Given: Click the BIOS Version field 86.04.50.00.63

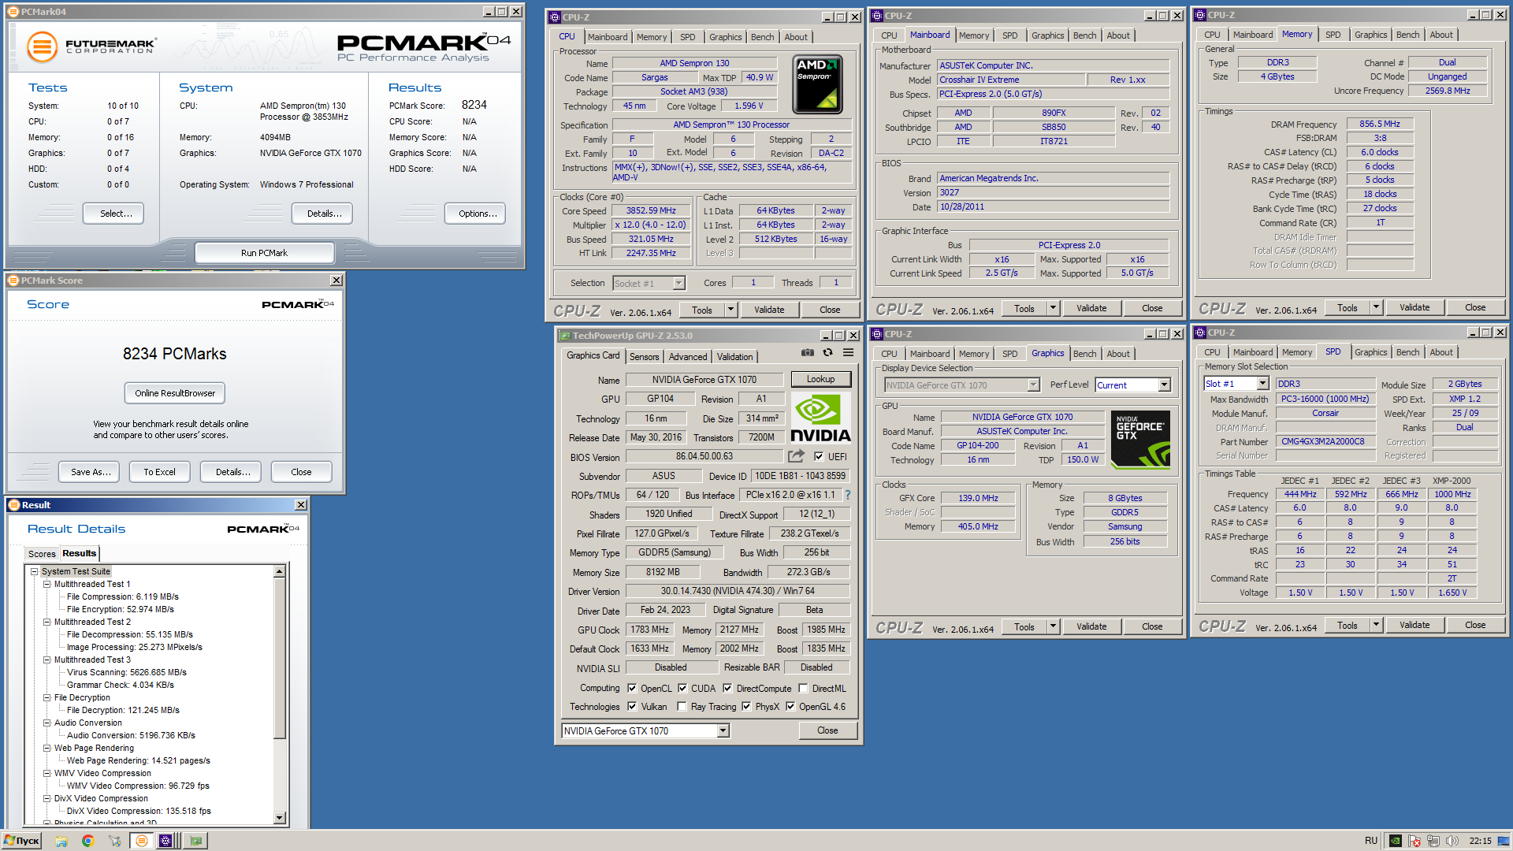Looking at the screenshot, I should point(704,456).
